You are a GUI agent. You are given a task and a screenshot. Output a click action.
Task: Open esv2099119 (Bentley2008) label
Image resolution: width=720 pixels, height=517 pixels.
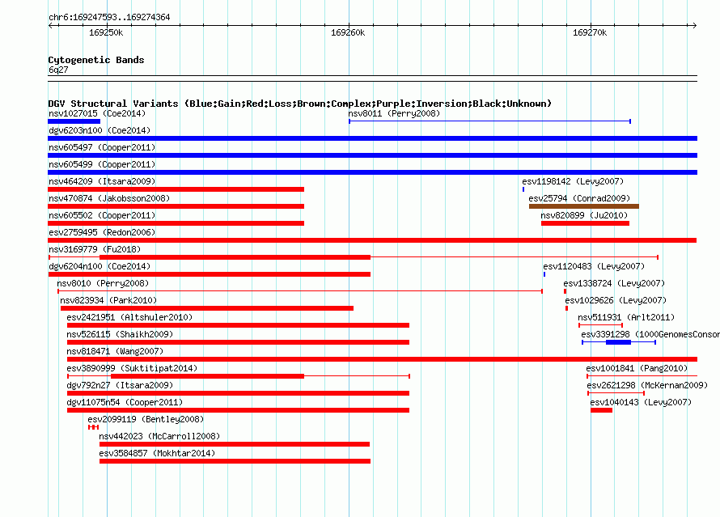[146, 419]
